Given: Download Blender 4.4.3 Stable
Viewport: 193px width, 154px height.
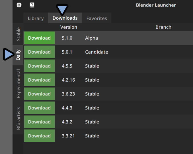Looking at the screenshot, I should point(39,108).
